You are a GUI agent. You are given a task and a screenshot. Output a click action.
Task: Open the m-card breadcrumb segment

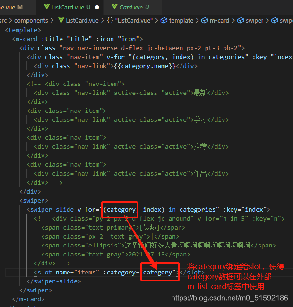[x=219, y=21]
